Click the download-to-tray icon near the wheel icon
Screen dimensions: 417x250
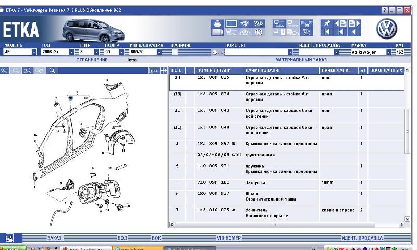point(244,32)
